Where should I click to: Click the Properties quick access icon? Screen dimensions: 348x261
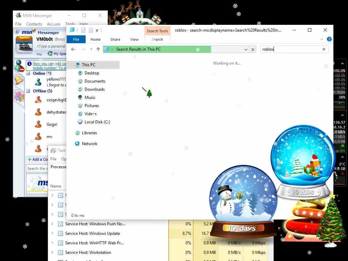(x=83, y=30)
